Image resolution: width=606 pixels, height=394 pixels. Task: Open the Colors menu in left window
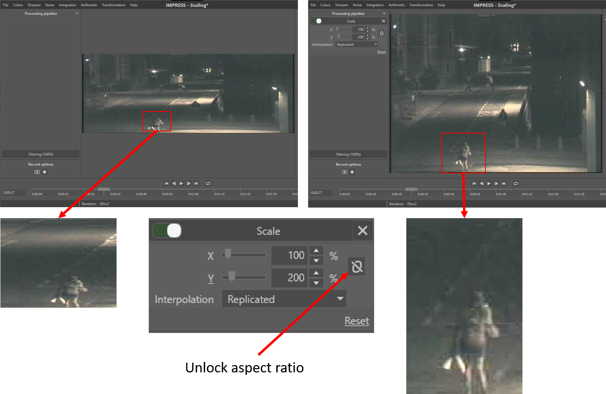(18, 5)
